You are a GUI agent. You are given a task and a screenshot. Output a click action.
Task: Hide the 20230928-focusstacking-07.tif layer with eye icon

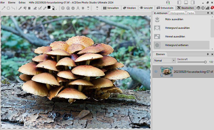pos(156,72)
